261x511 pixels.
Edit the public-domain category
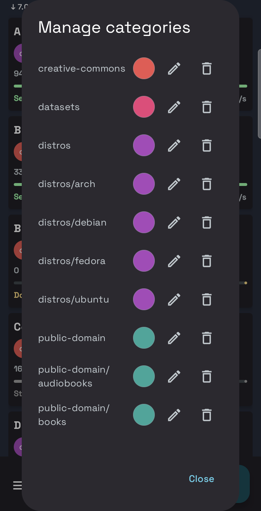(174, 338)
